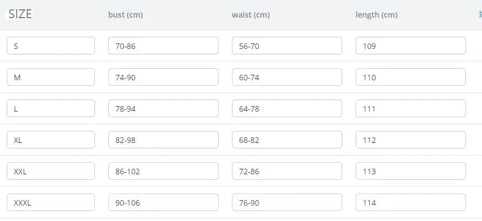Click bust field with value 90-106

[163, 203]
